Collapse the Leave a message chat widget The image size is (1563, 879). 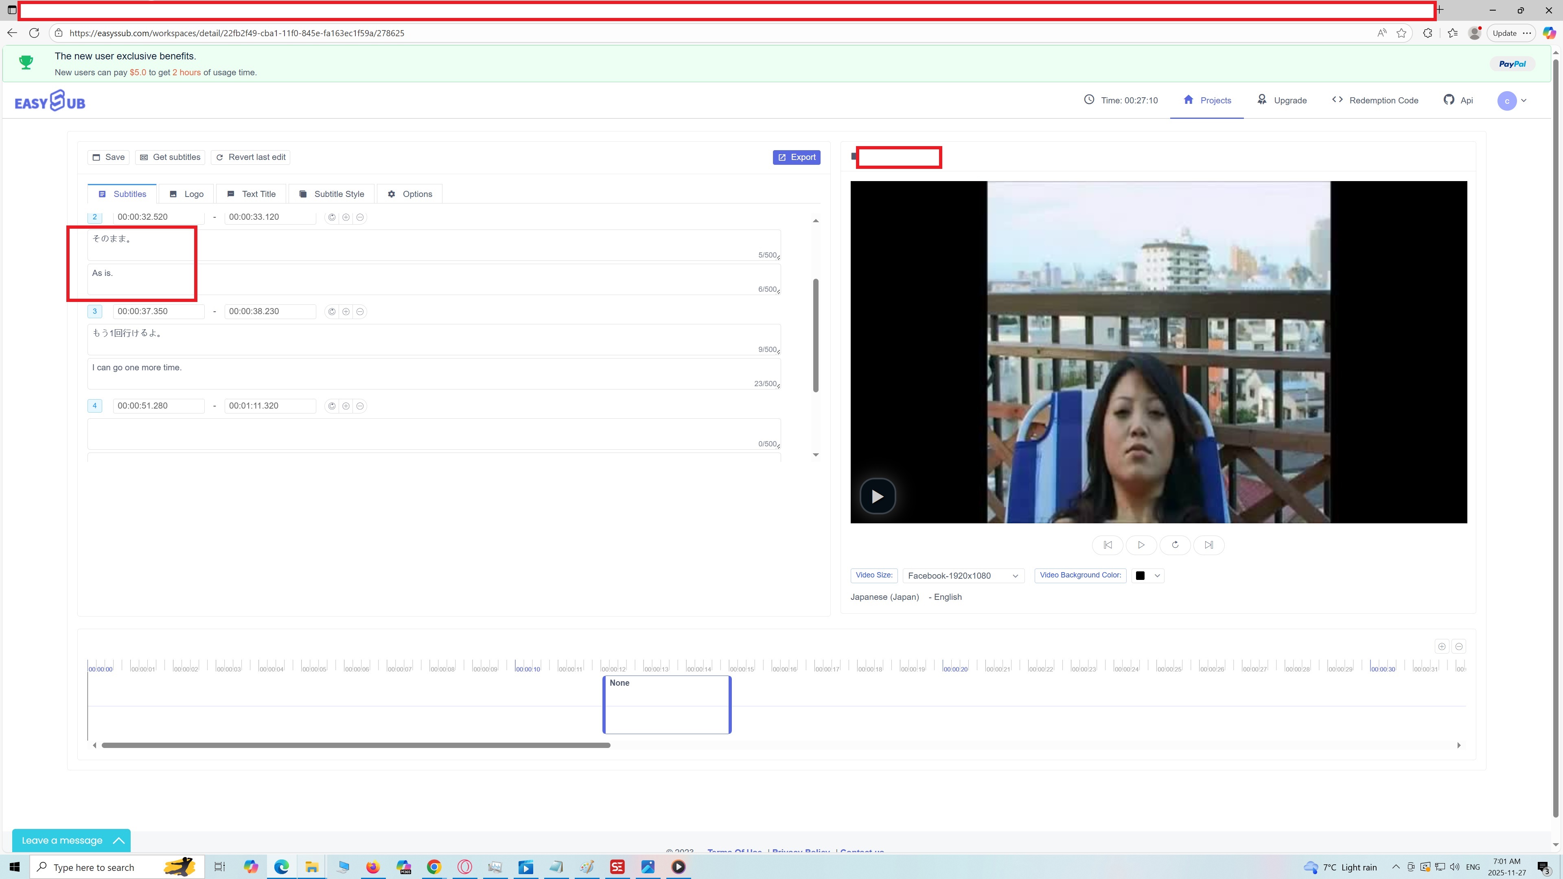point(119,840)
